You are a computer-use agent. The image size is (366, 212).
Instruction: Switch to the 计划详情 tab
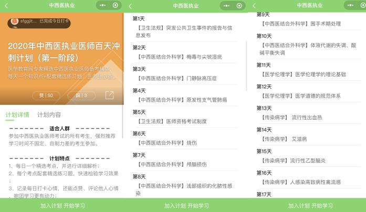click(17, 114)
